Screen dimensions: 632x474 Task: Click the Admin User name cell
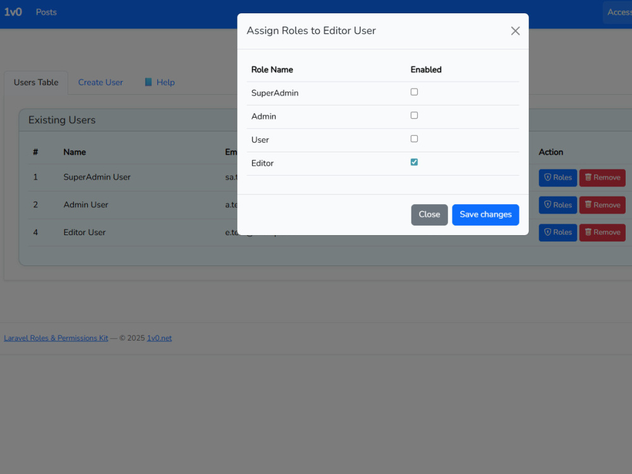tap(86, 205)
